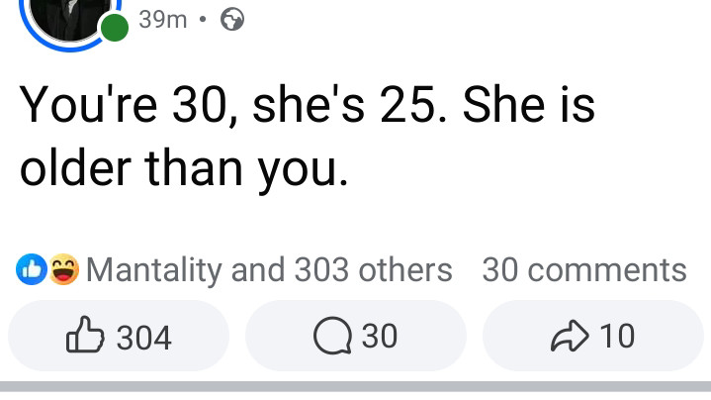Click the blue like reaction icon
This screenshot has width=711, height=400.
33,269
